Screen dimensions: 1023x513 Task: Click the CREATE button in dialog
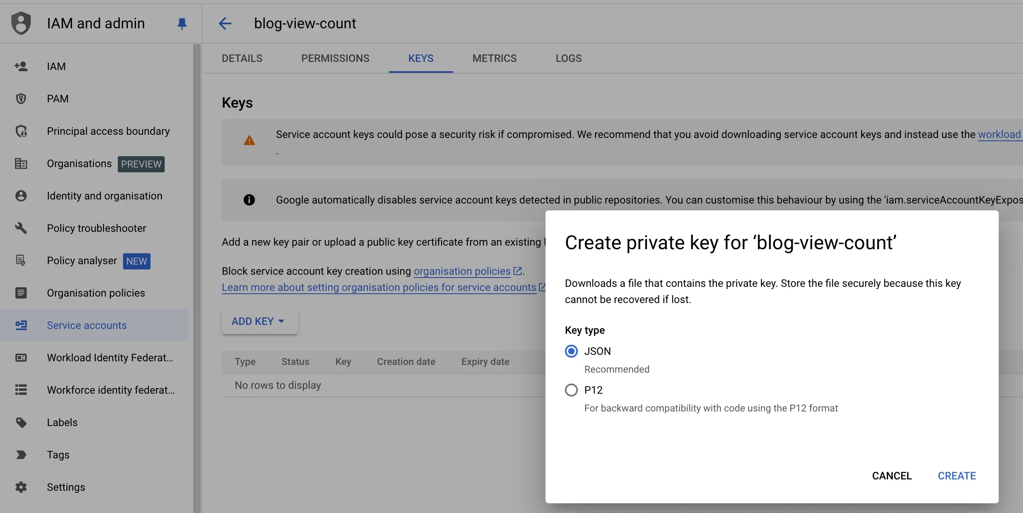(x=957, y=476)
